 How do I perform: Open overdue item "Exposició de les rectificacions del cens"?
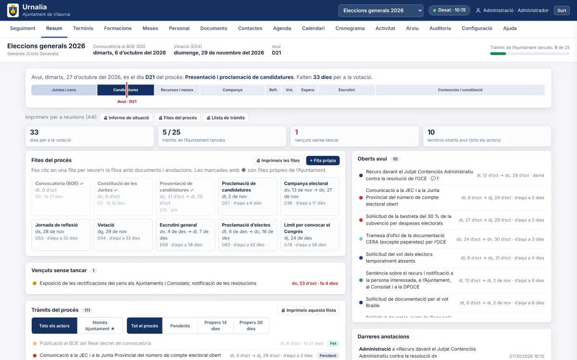pyautogui.click(x=185, y=283)
